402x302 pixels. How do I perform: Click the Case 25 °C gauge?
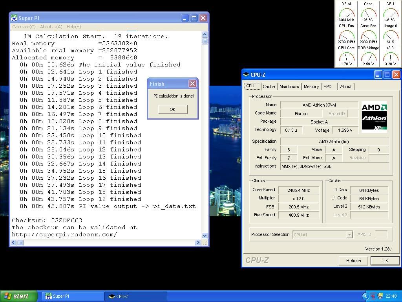point(368,12)
